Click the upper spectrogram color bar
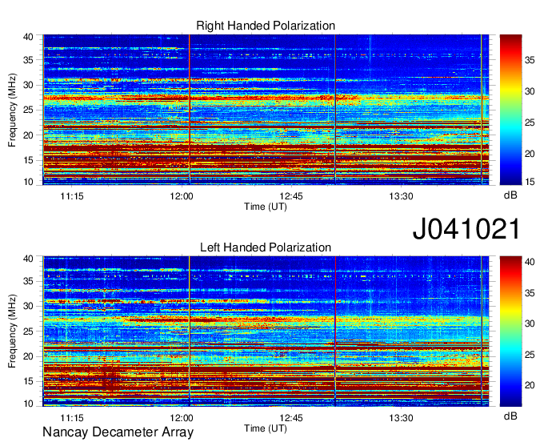The height and width of the screenshot is (442, 544). pos(510,110)
